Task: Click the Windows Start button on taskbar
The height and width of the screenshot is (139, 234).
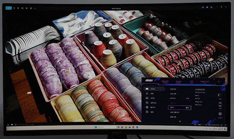Action: point(96,127)
